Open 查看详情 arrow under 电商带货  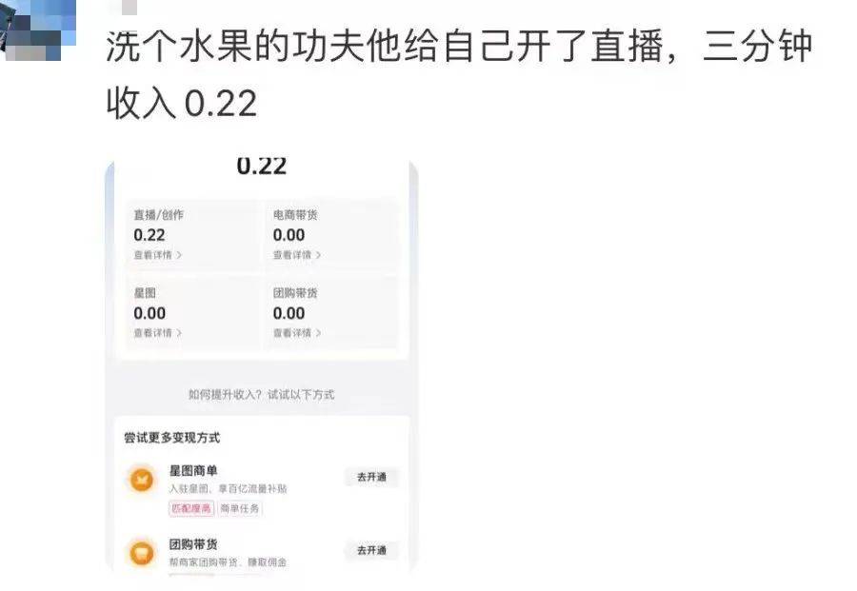(x=297, y=255)
